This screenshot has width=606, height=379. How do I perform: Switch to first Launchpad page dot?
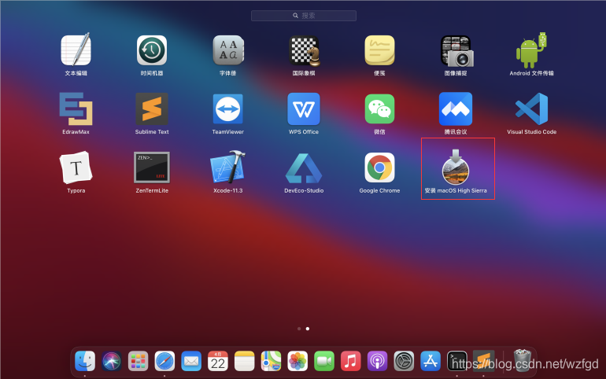coord(299,329)
